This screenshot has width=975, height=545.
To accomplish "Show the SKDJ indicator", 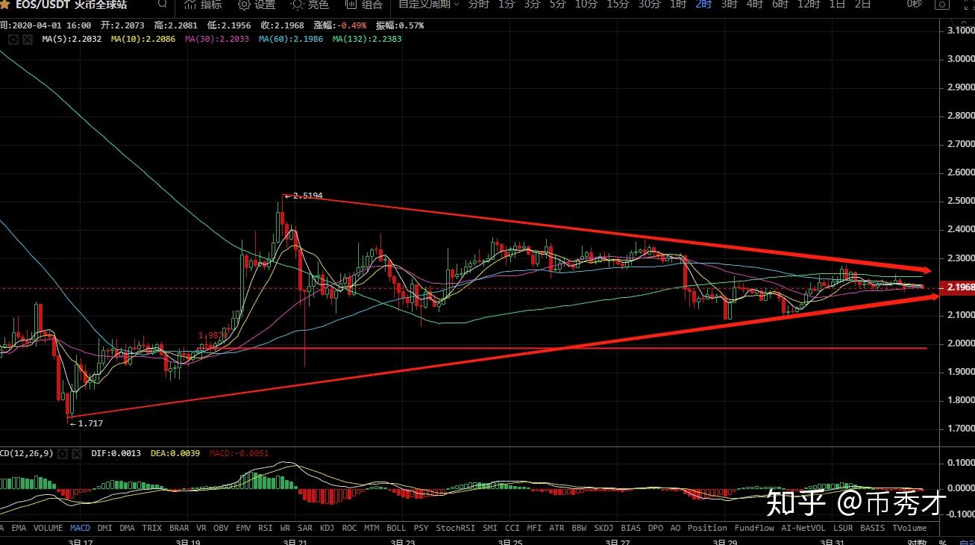I will pyautogui.click(x=604, y=528).
